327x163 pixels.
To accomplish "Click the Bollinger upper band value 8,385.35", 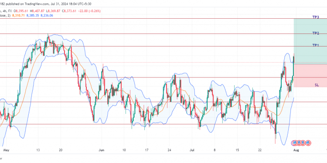I will (x=32, y=15).
